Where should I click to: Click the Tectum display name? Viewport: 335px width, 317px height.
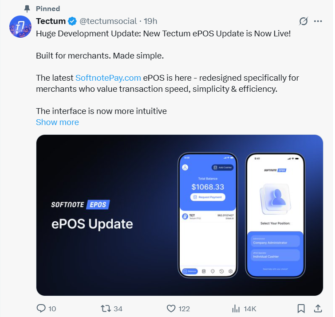point(51,21)
